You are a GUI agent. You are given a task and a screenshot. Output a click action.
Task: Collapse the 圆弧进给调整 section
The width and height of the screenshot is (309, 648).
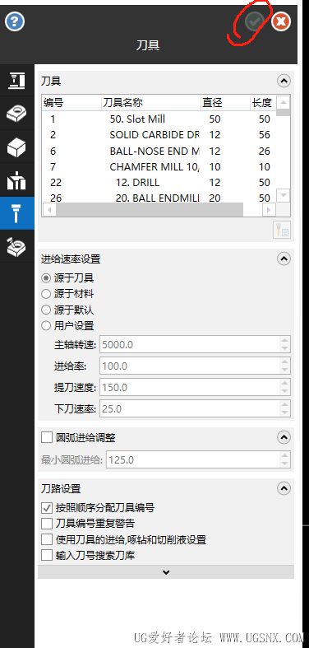click(284, 437)
